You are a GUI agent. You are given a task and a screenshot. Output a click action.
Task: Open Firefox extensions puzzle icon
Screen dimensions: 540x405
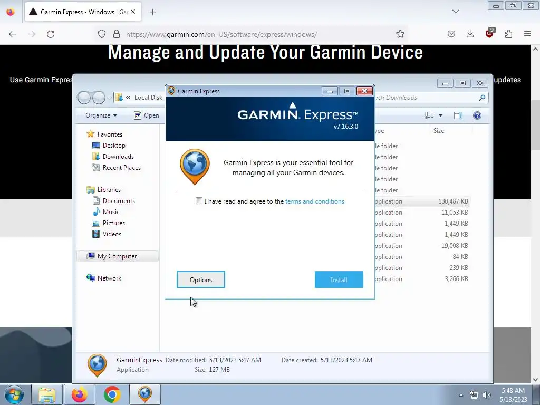pyautogui.click(x=509, y=34)
